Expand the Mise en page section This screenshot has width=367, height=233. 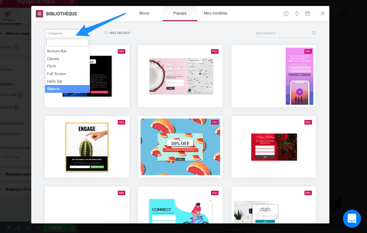click(16, 33)
